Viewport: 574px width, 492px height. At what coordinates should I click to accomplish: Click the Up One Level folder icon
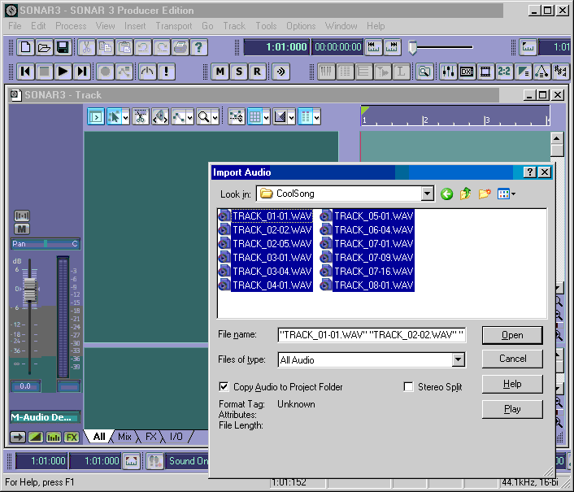coord(465,194)
